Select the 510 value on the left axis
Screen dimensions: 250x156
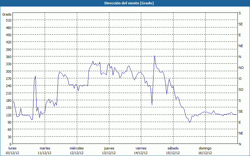(8, 20)
